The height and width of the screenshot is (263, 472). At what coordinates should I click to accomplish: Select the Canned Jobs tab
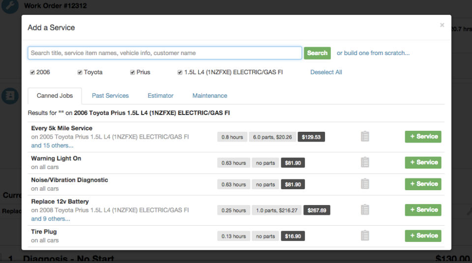pos(55,96)
